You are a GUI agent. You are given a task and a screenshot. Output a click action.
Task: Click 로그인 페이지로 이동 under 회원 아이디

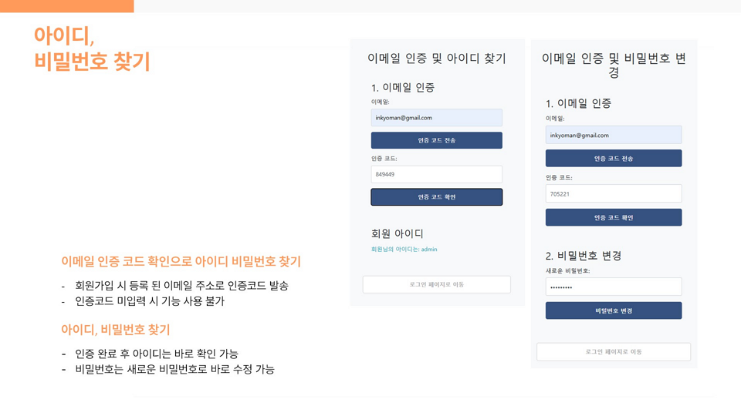pyautogui.click(x=436, y=284)
